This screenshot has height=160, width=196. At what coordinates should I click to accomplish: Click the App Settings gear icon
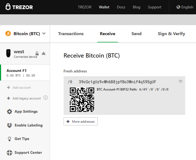(9, 112)
